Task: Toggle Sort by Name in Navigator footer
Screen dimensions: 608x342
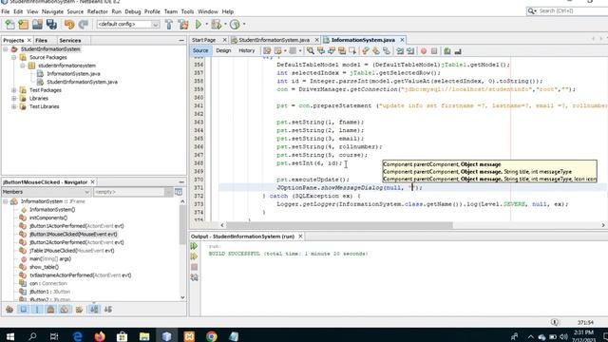Action: click(x=94, y=310)
